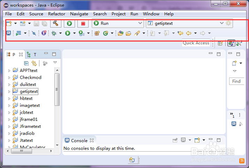This screenshot has height=168, width=249.
Task: Click the New Java Package icon
Action: [97, 33]
